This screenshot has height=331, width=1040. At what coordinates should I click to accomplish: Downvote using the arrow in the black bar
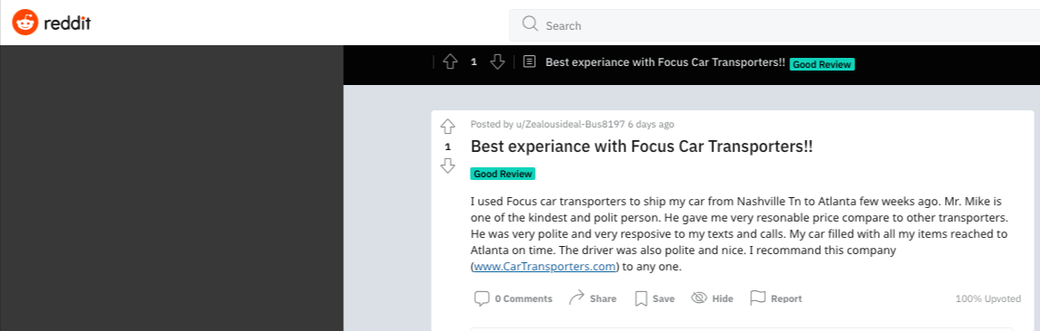498,61
